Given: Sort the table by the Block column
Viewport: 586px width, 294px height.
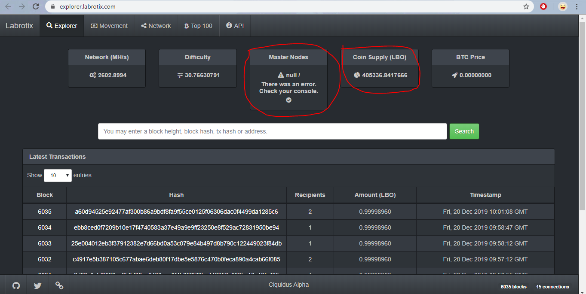Looking at the screenshot, I should pyautogui.click(x=45, y=195).
